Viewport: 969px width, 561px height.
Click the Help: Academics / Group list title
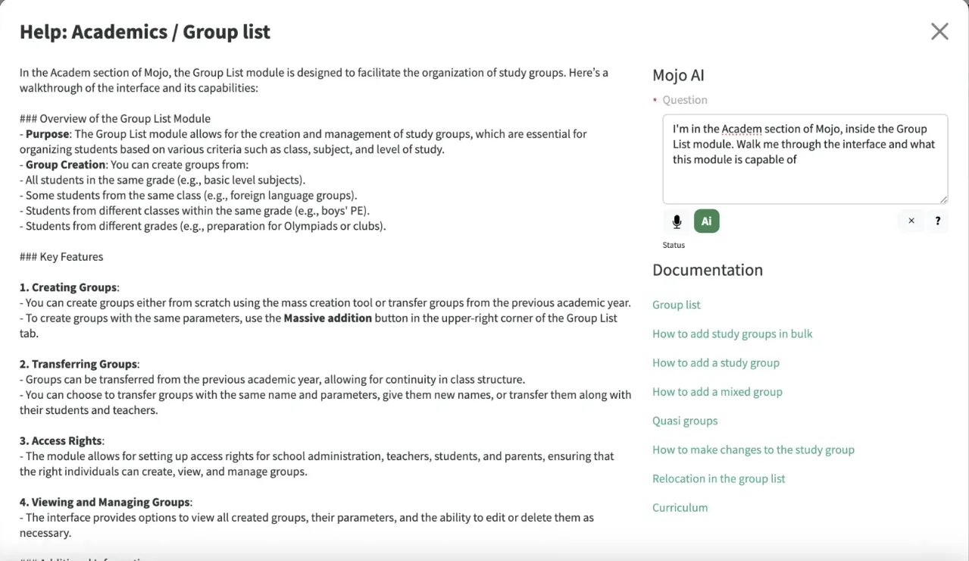tap(145, 32)
